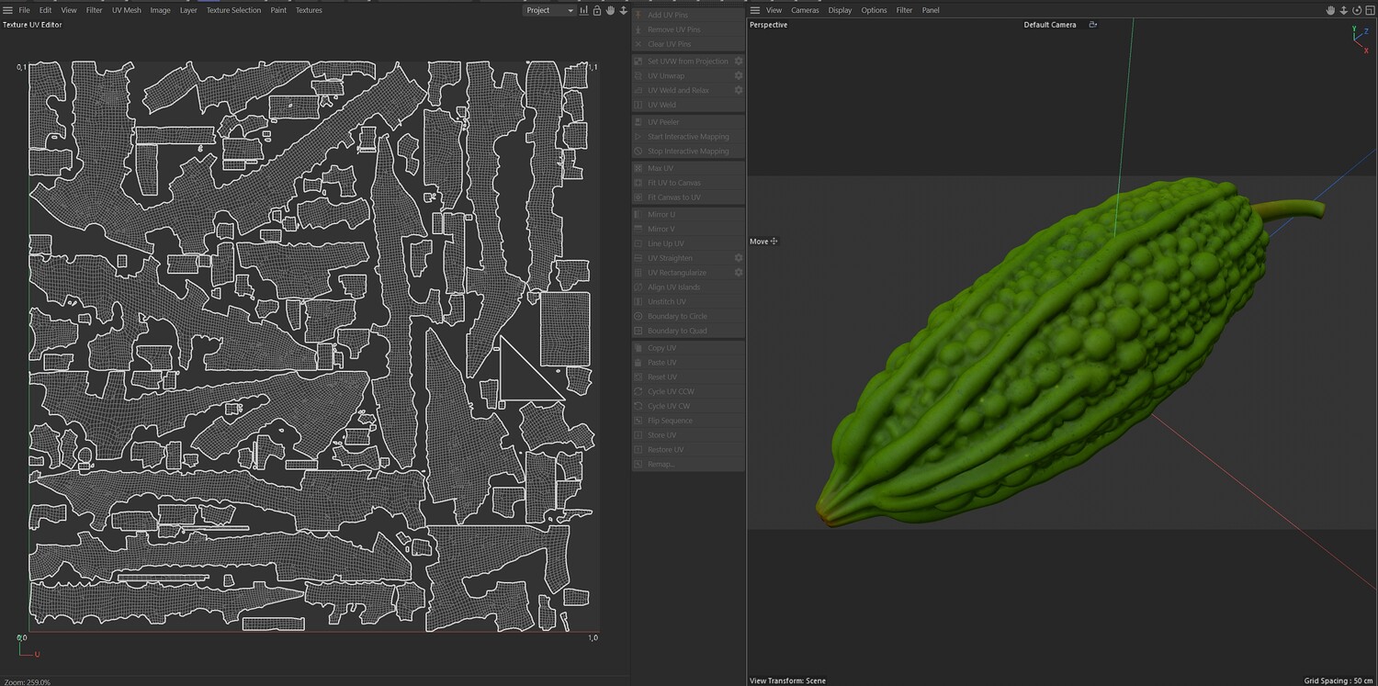Click the UV Peeler icon
Image resolution: width=1378 pixels, height=686 pixels.
(638, 122)
